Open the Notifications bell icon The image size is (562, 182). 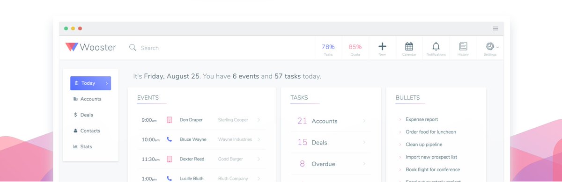pos(436,46)
